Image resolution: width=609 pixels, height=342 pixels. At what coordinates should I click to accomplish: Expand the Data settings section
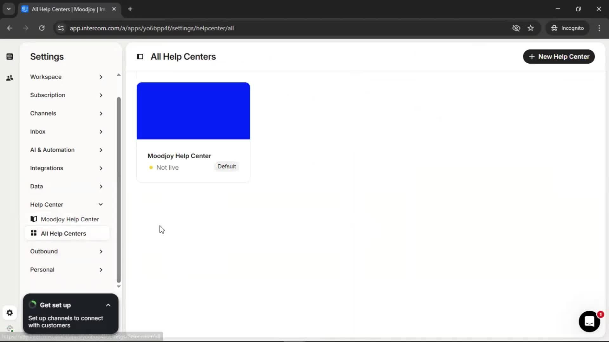pyautogui.click(x=67, y=187)
